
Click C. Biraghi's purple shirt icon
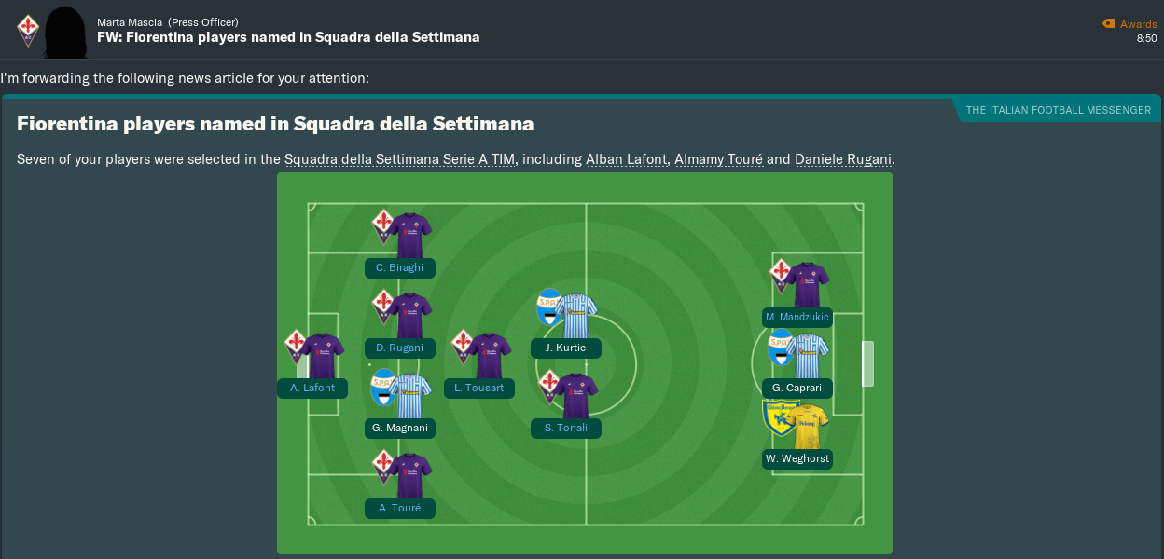pyautogui.click(x=410, y=236)
